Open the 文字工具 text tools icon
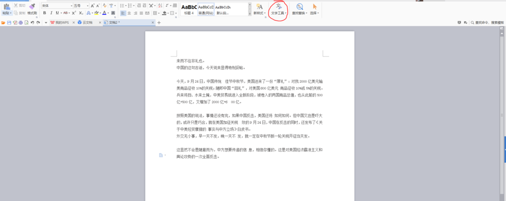506x201 pixels. tap(278, 6)
